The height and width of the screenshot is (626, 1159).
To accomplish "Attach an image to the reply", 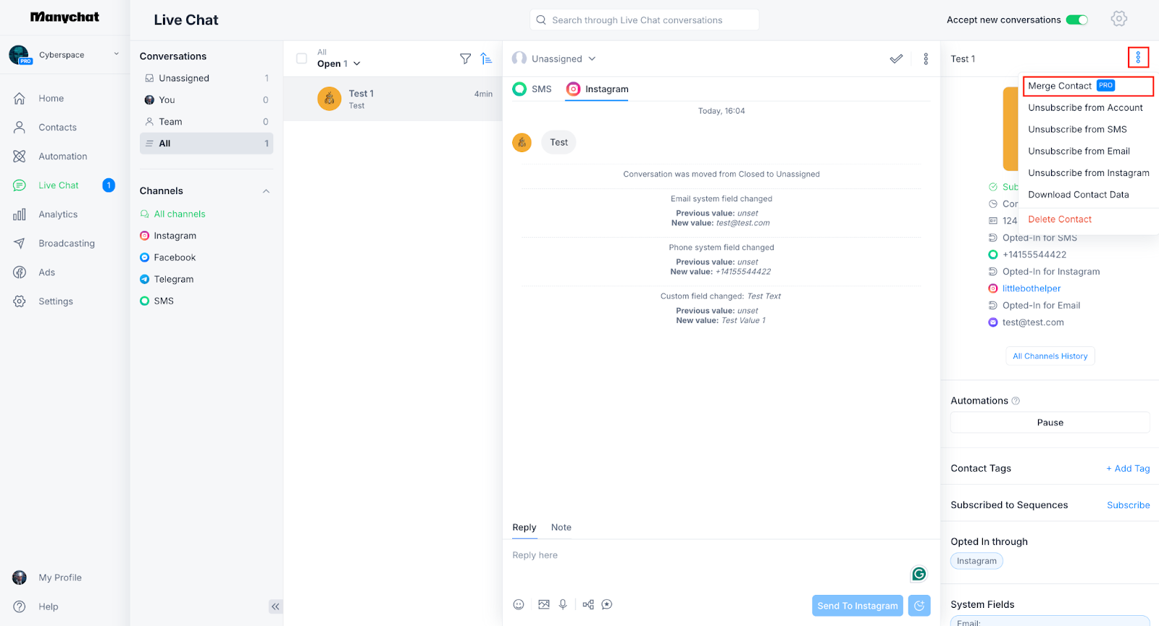I will click(x=544, y=604).
